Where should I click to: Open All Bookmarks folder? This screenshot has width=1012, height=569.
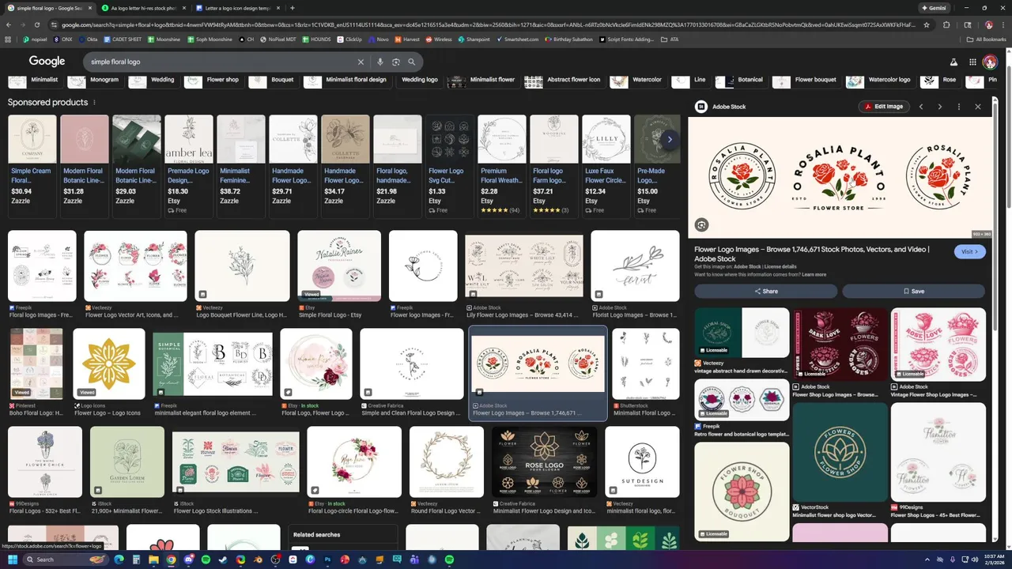pos(987,39)
